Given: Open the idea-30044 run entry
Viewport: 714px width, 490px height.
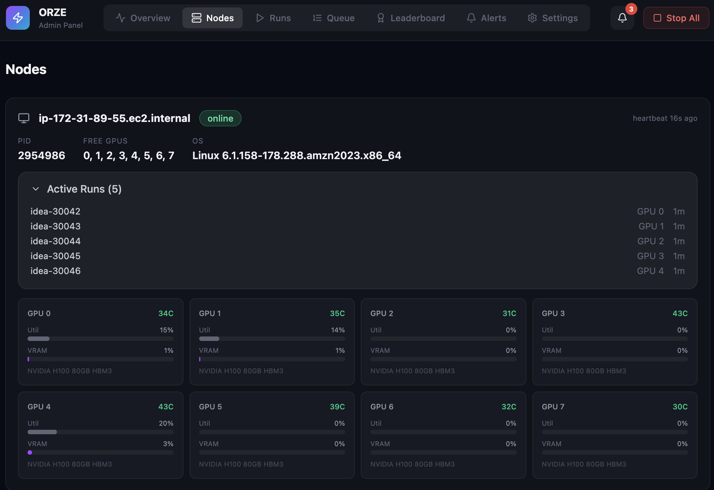Looking at the screenshot, I should pyautogui.click(x=55, y=241).
